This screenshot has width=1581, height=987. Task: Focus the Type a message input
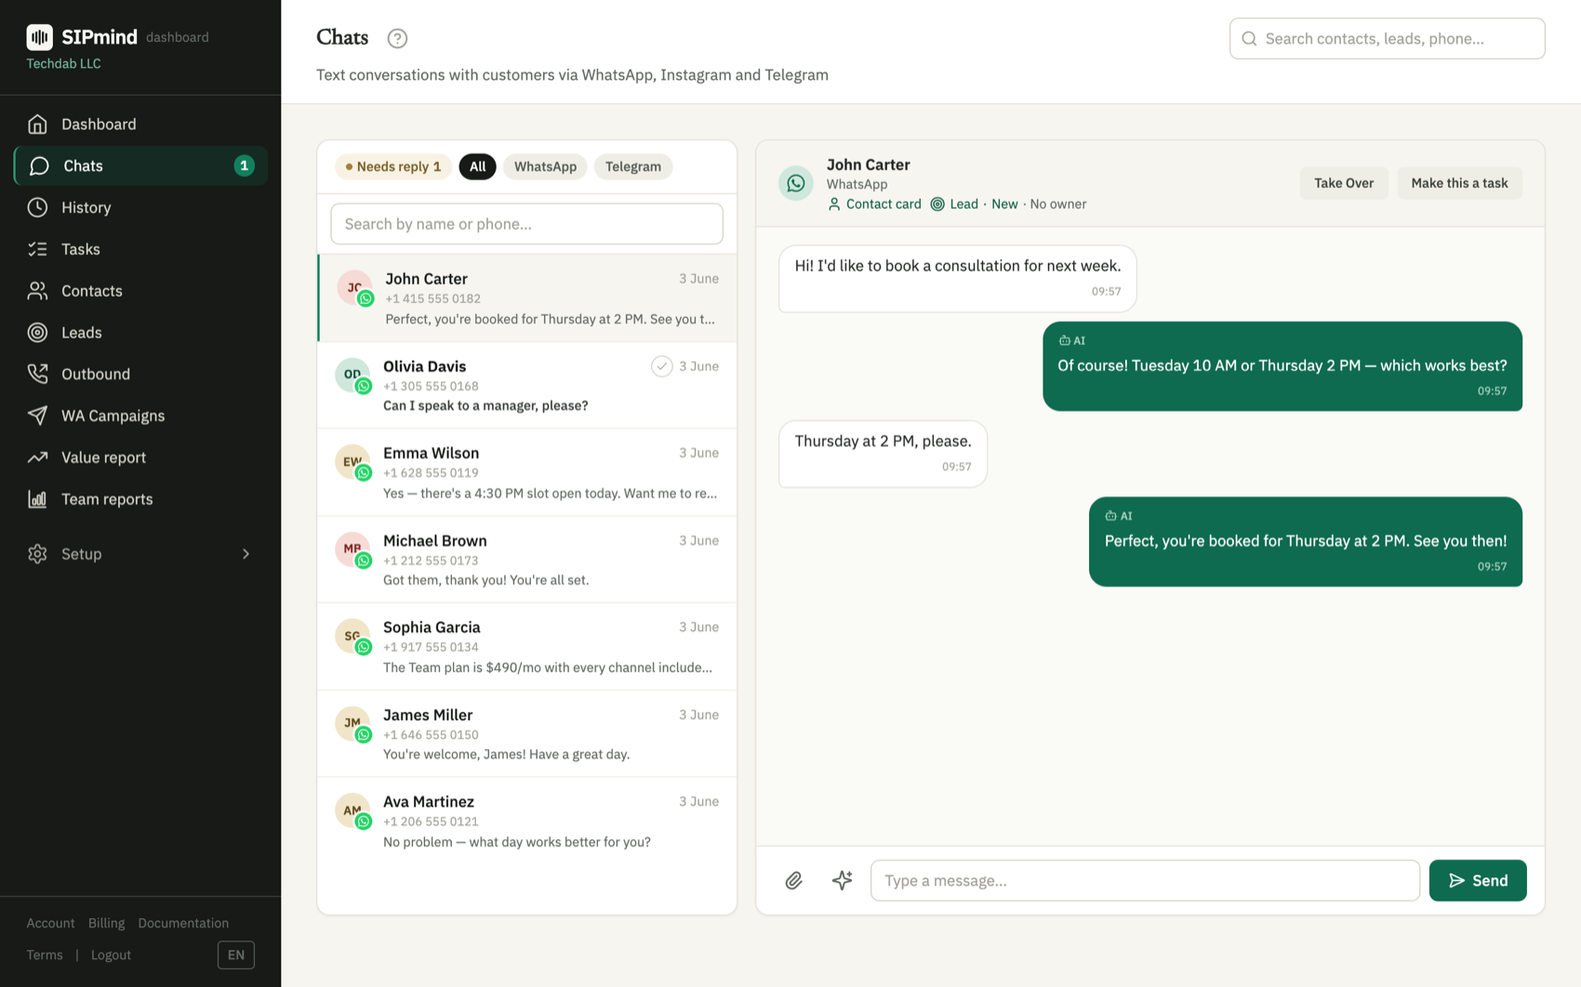click(x=1145, y=880)
